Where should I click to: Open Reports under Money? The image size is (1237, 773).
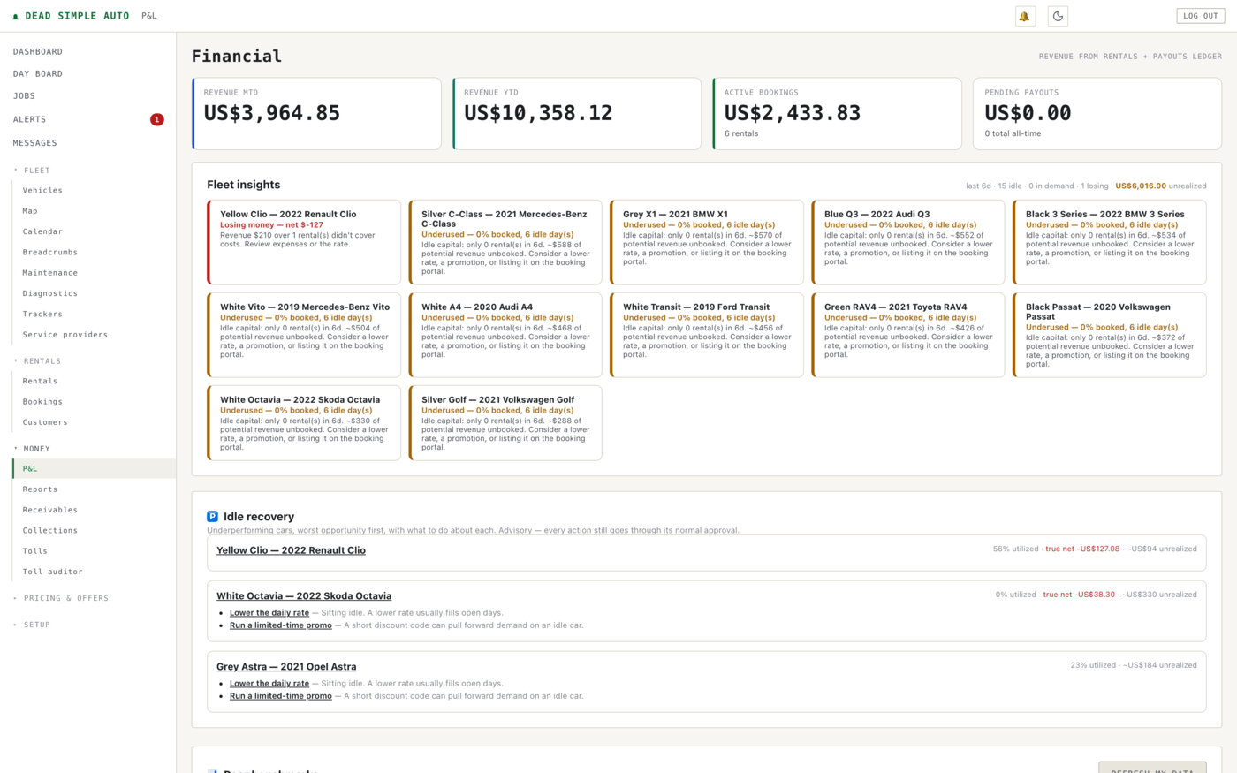click(x=94, y=489)
